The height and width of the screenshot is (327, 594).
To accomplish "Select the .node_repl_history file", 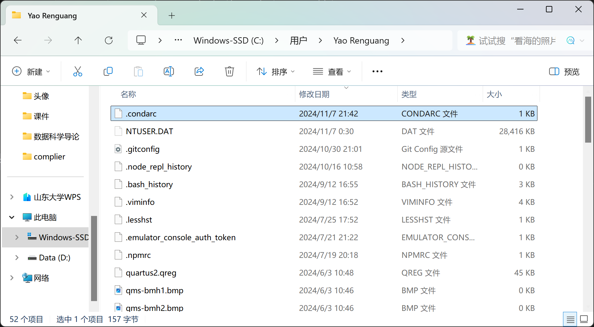I will point(324,167).
